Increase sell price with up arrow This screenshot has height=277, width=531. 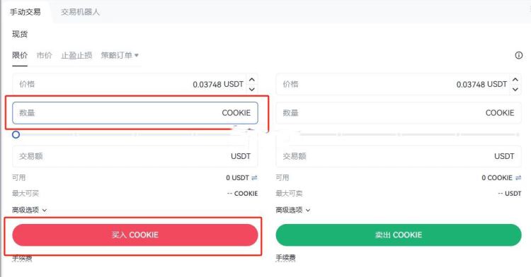click(x=515, y=80)
